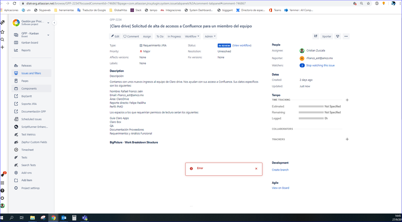The height and width of the screenshot is (222, 402).
Task: Open Pages in sidebar
Action: 31,81
